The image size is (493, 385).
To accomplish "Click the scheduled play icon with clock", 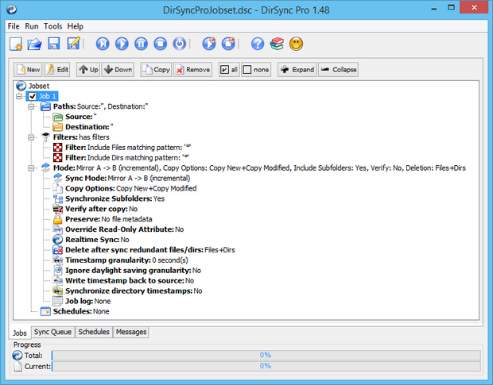I will point(209,44).
